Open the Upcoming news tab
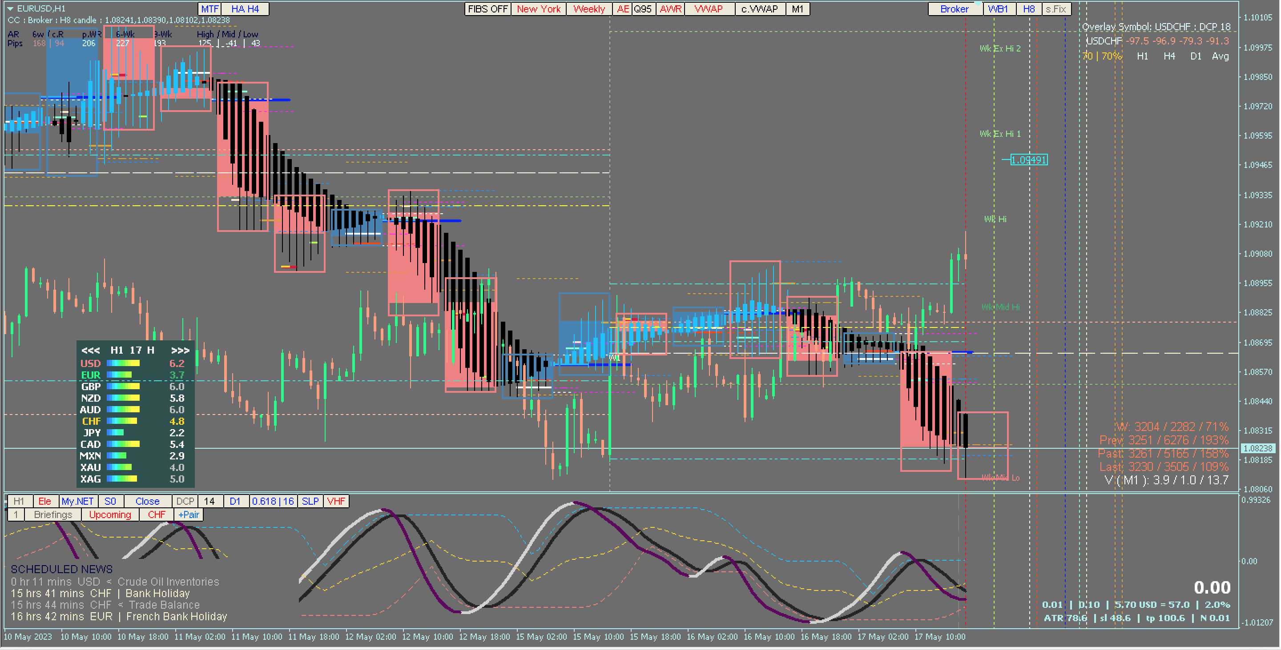 (110, 515)
